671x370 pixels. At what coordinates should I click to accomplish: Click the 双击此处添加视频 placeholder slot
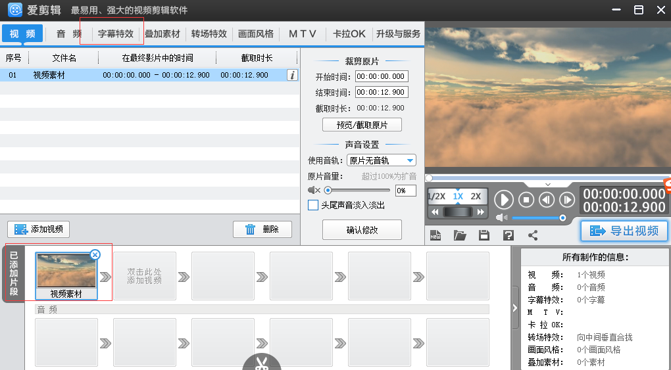145,276
